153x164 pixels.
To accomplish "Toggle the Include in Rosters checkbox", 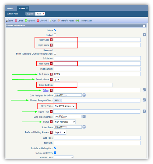I will click(x=55, y=153).
